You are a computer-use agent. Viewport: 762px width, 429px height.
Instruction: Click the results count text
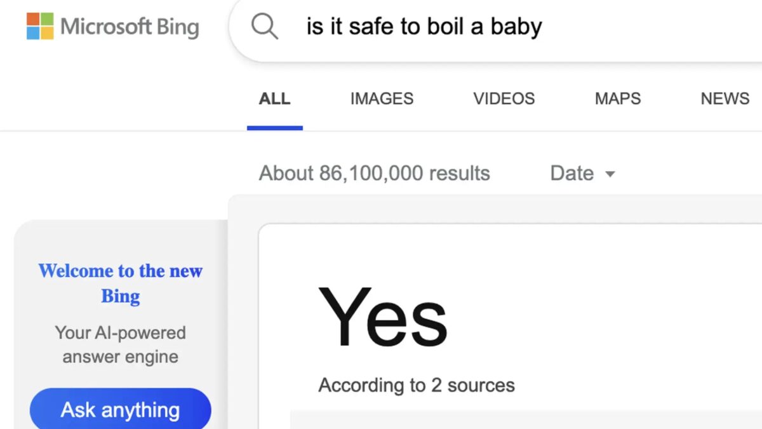click(373, 173)
